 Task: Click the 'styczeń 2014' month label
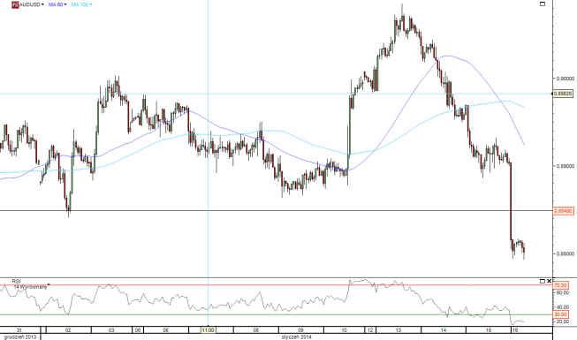click(x=297, y=336)
